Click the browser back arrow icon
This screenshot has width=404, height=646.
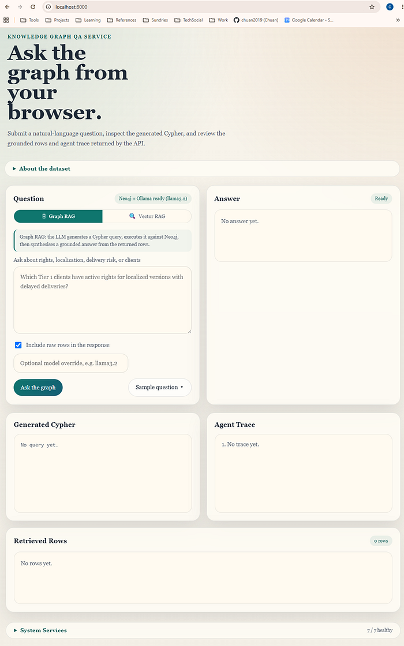[x=7, y=7]
